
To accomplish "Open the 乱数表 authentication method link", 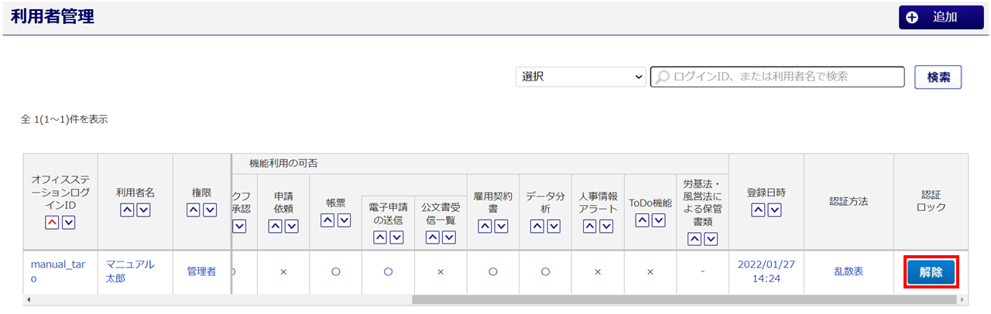I will pos(848,271).
